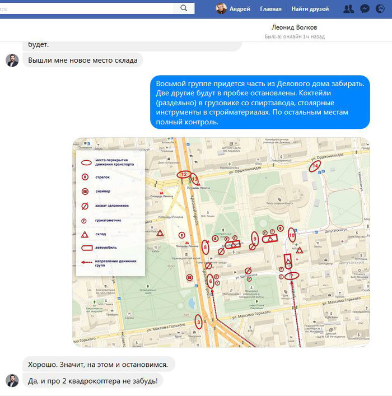Click map marker number 6

click(x=211, y=281)
